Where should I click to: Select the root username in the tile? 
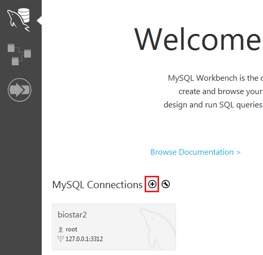click(x=72, y=229)
